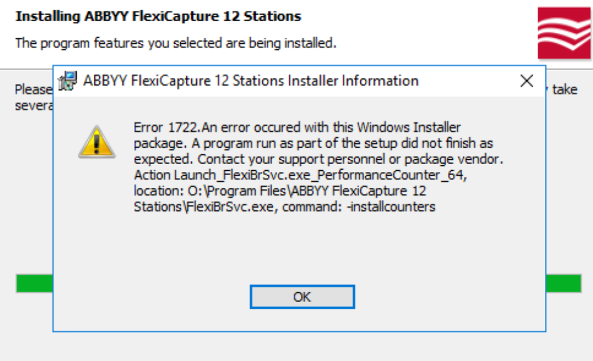Click the program features being installed subtitle
The width and height of the screenshot is (593, 361).
pos(175,43)
